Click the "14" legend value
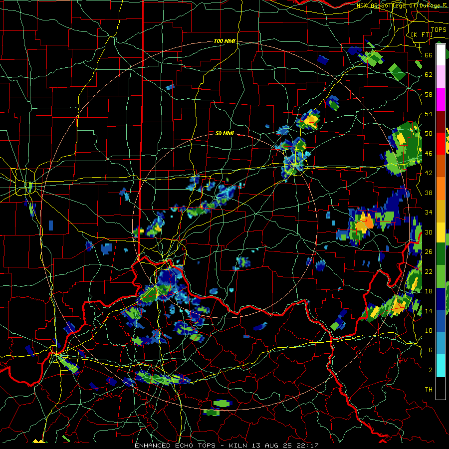449x449 pixels. tap(429, 311)
